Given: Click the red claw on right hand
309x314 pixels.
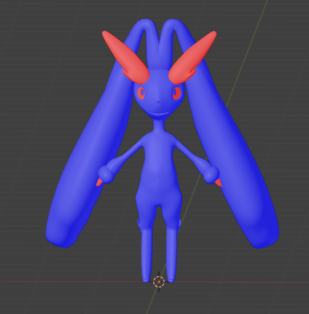Looking at the screenshot, I should (x=219, y=182).
